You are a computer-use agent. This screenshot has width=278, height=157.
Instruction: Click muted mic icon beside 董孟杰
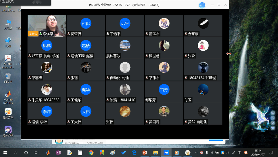[x=147, y=34]
